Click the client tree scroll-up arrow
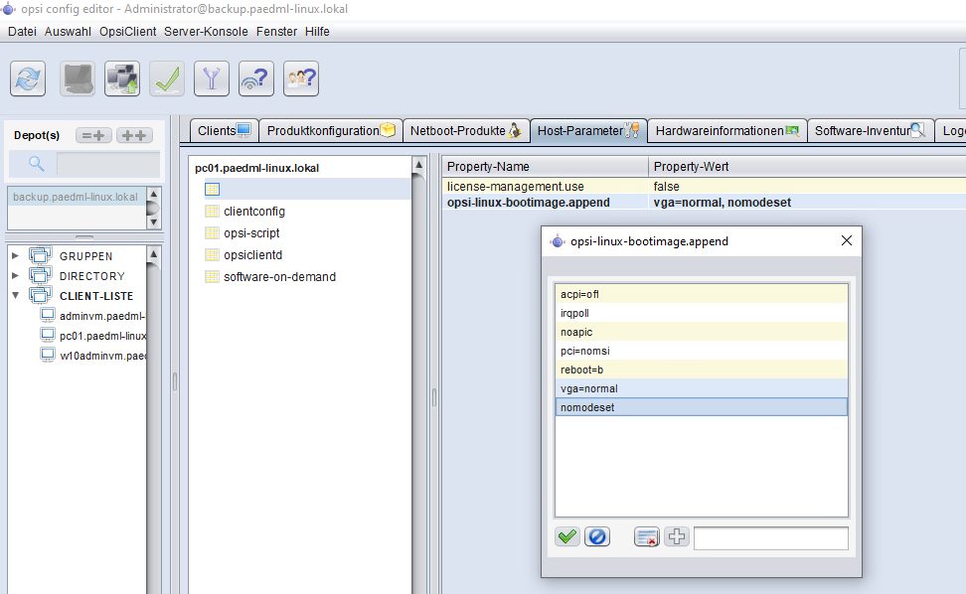Screen dimensions: 966x594 153,253
